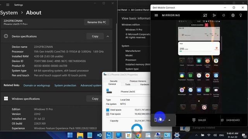Copy the Device specifications
The height and width of the screenshot is (139, 248).
[x=95, y=36]
